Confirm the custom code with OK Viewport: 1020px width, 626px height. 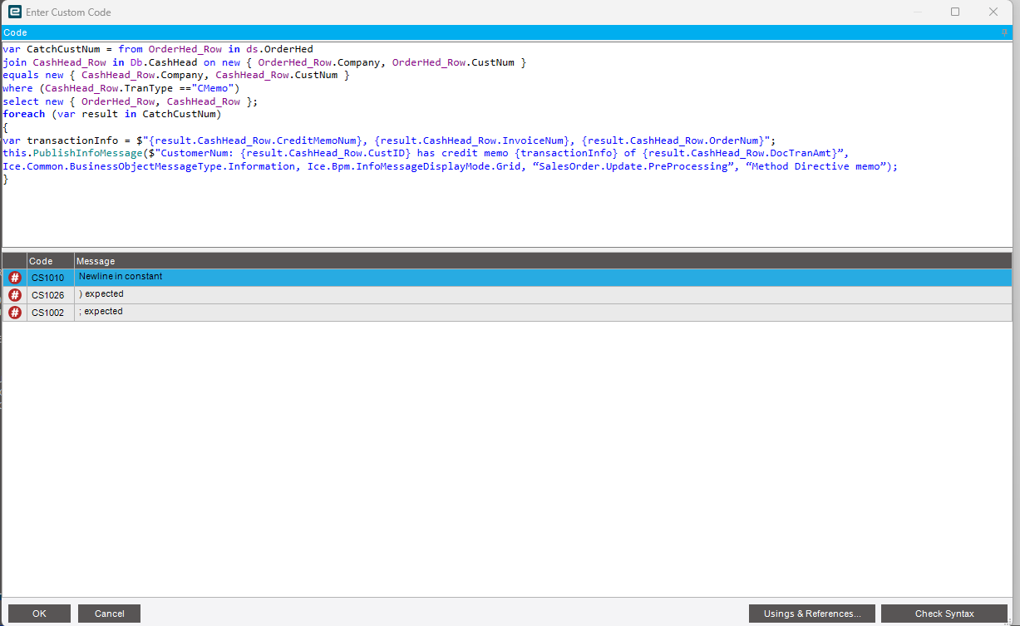(x=39, y=613)
